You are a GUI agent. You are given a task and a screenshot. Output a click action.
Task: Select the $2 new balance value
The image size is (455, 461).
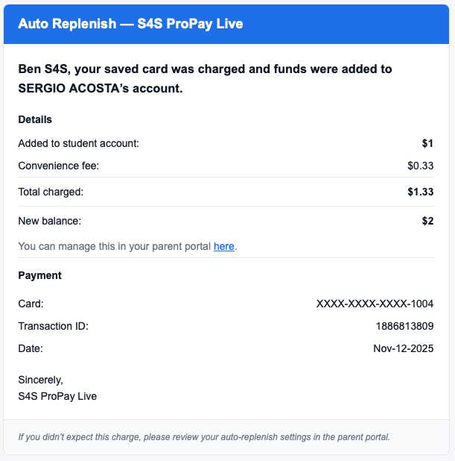pos(427,221)
